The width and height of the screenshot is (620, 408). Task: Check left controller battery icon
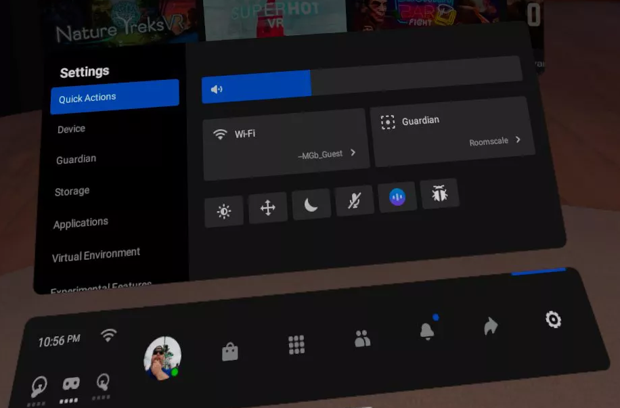pos(39,386)
